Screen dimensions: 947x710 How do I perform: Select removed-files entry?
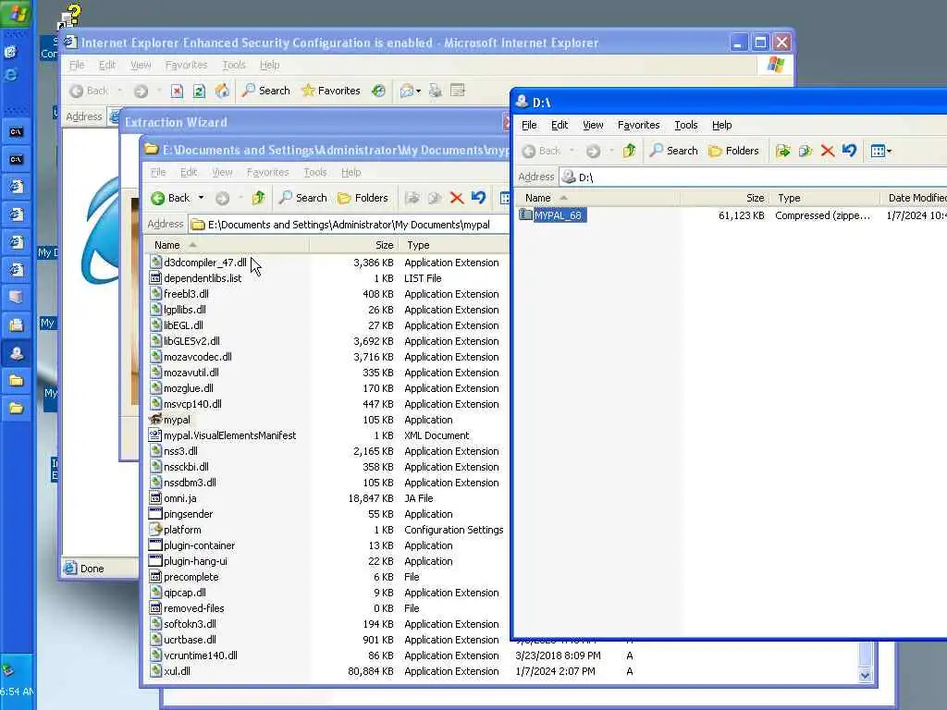pyautogui.click(x=187, y=608)
